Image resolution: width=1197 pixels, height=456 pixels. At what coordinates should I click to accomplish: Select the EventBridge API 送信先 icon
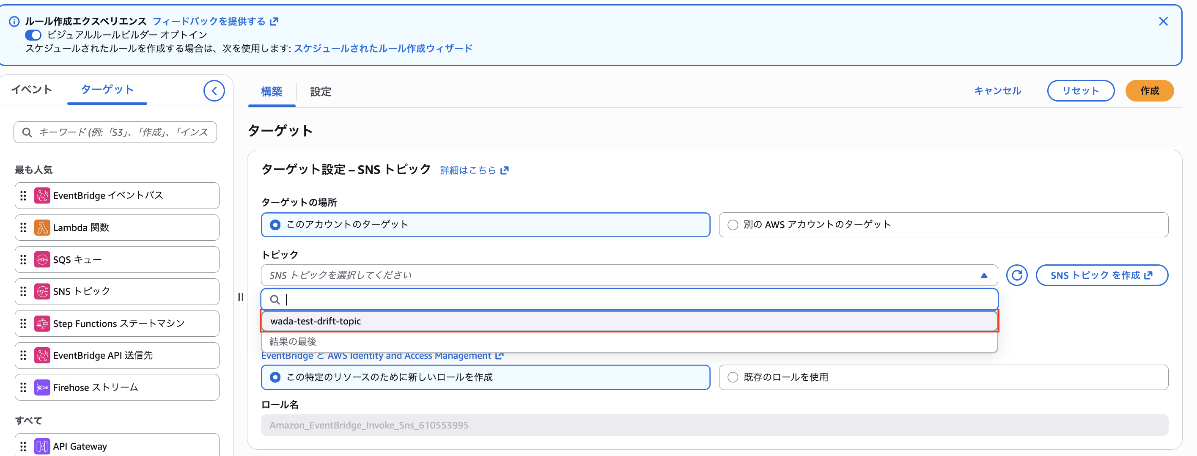(x=42, y=355)
